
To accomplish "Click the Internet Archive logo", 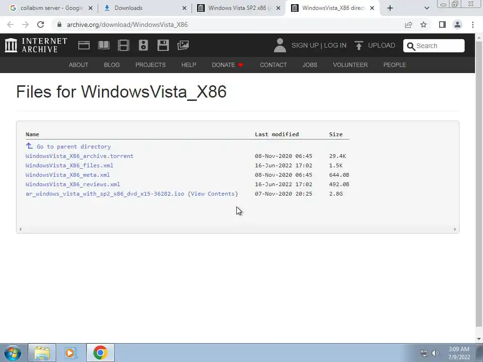I will pyautogui.click(x=36, y=45).
